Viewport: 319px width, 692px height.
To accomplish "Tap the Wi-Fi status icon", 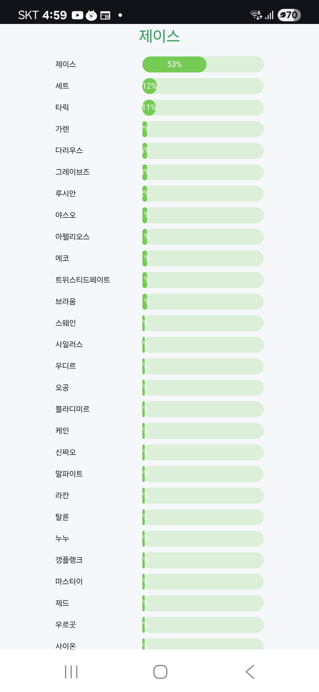I will 256,15.
